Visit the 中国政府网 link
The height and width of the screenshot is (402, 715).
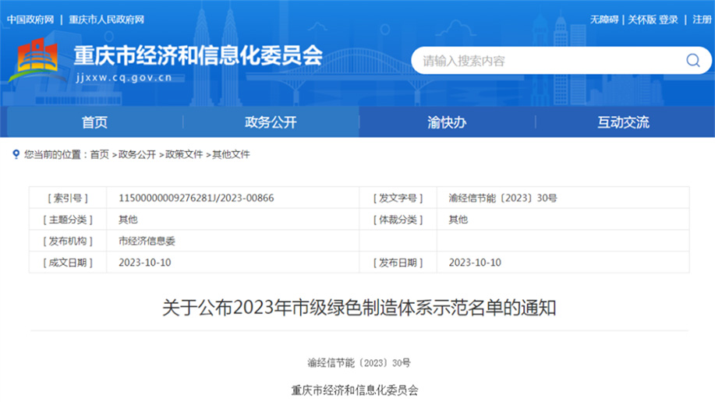30,19
